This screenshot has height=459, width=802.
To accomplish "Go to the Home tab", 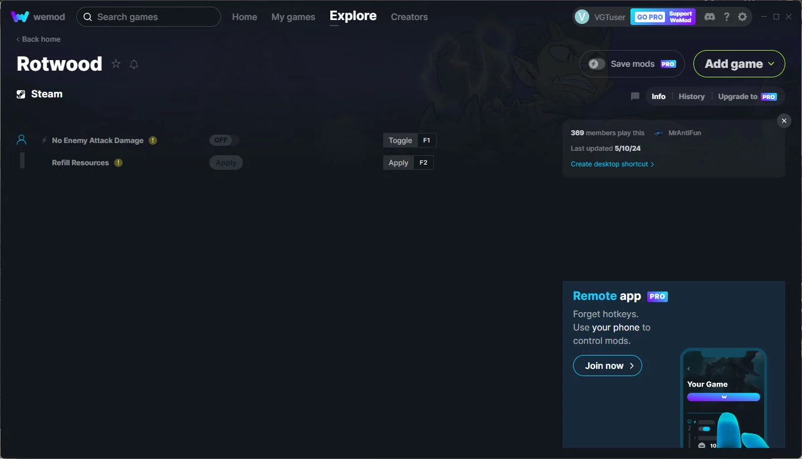I will coord(244,17).
